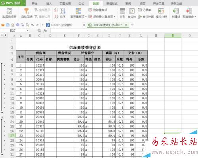Select column header E

coord(65,35)
